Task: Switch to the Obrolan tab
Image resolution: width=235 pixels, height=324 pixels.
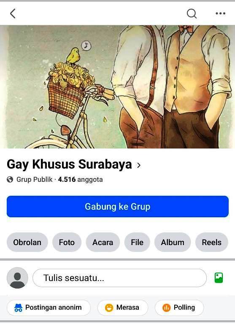Action: click(27, 242)
